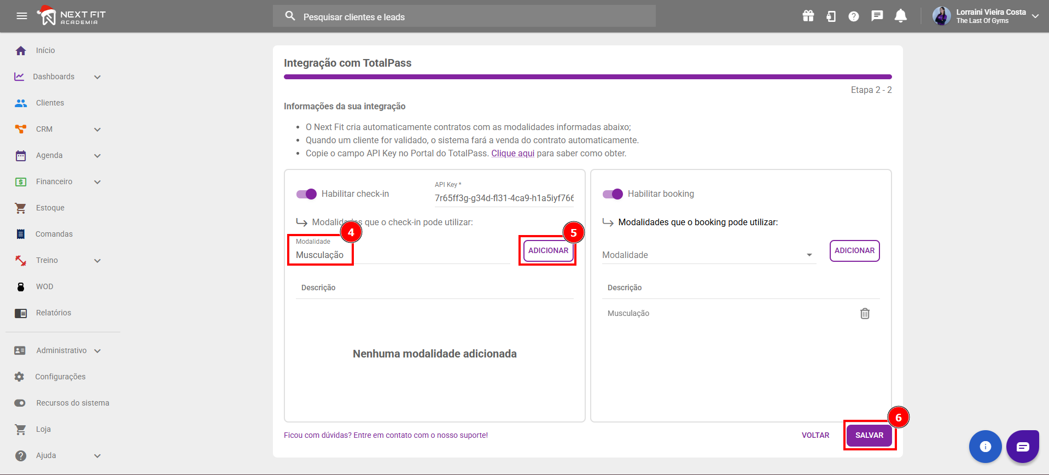Open the purple chat support bubble

point(1023,447)
